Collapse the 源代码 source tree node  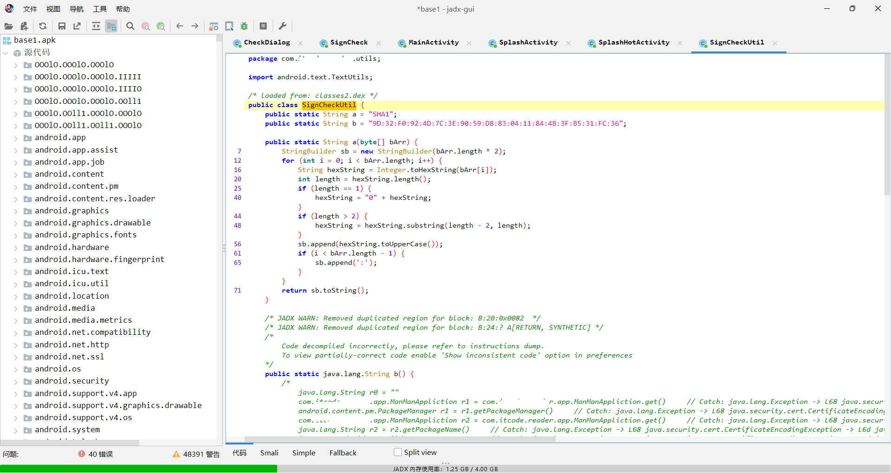click(6, 53)
